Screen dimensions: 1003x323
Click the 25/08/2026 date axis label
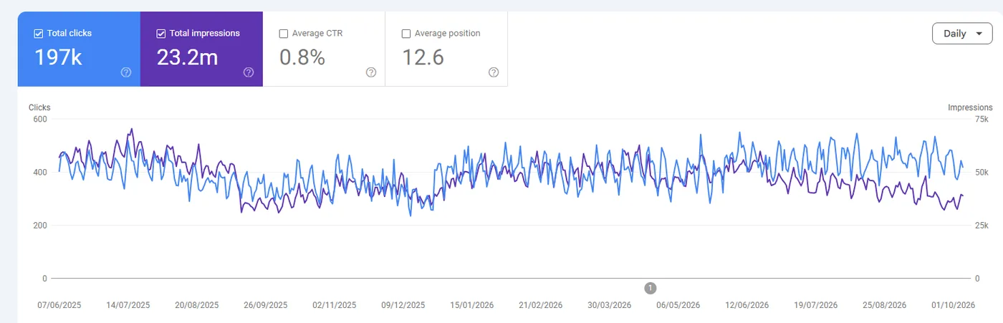[884, 305]
